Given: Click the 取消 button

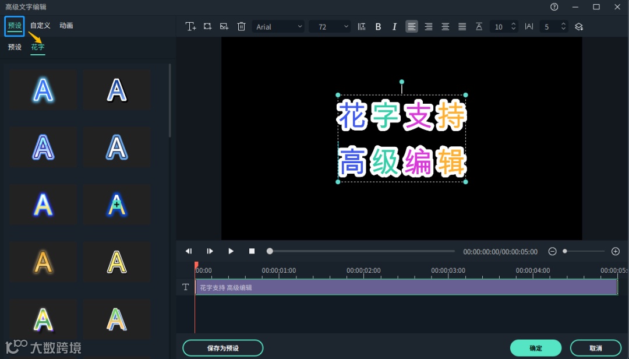Looking at the screenshot, I should coord(596,348).
